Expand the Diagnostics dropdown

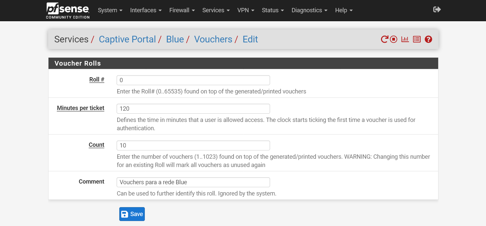[x=309, y=10]
